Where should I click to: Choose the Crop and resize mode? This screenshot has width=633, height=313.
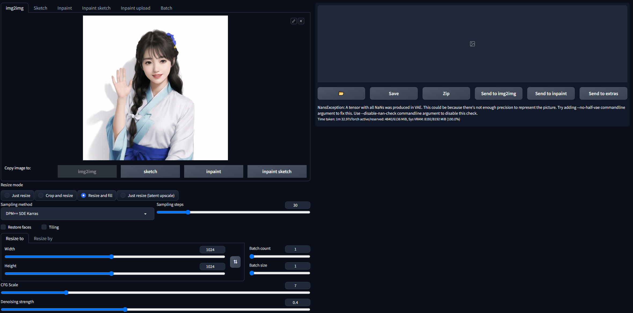pos(41,196)
